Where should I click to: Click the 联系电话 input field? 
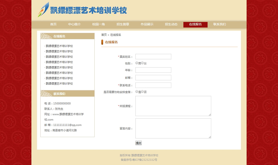pos(153,85)
